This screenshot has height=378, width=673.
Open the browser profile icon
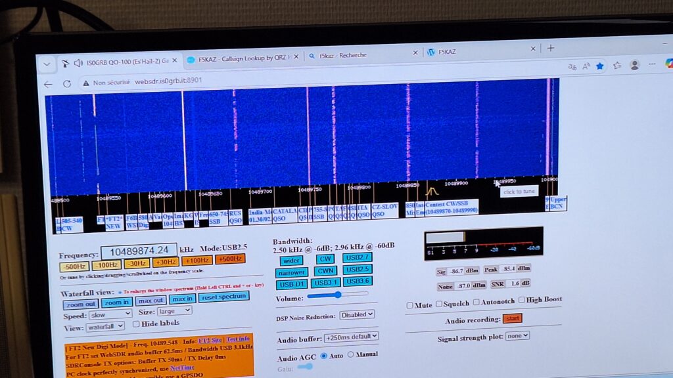pyautogui.click(x=634, y=65)
